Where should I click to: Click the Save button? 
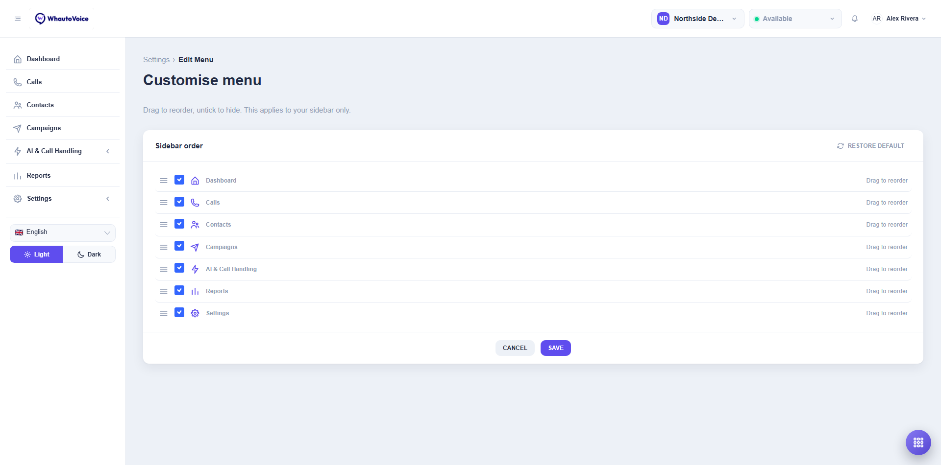click(556, 348)
